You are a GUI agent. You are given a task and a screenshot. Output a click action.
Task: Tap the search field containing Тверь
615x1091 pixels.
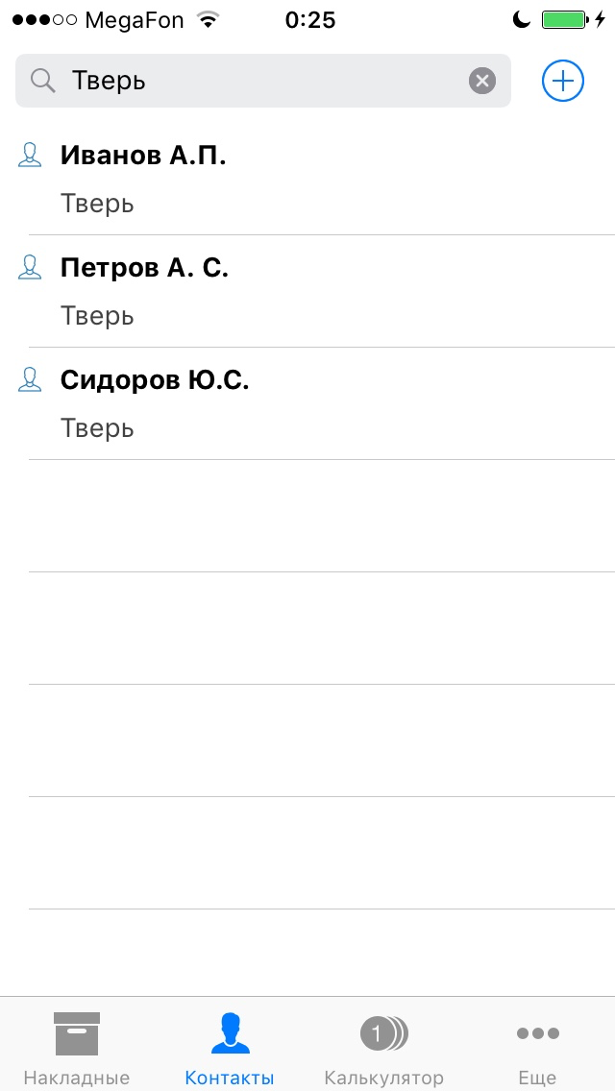tap(263, 82)
